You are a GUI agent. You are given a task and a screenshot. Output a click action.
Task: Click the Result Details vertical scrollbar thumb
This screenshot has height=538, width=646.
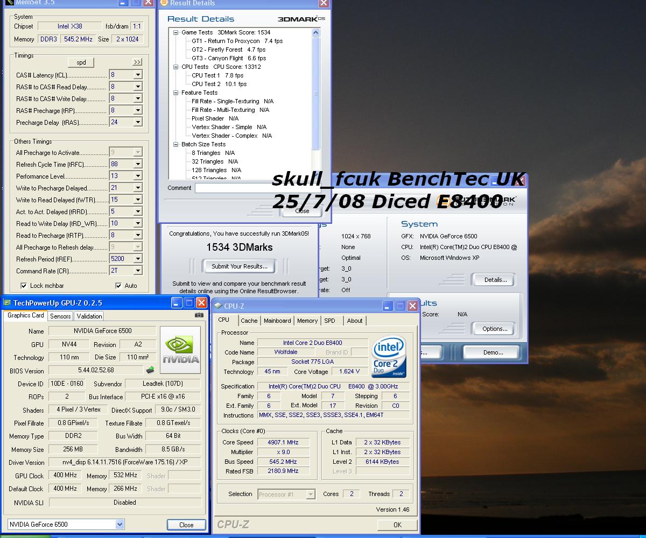(x=316, y=93)
